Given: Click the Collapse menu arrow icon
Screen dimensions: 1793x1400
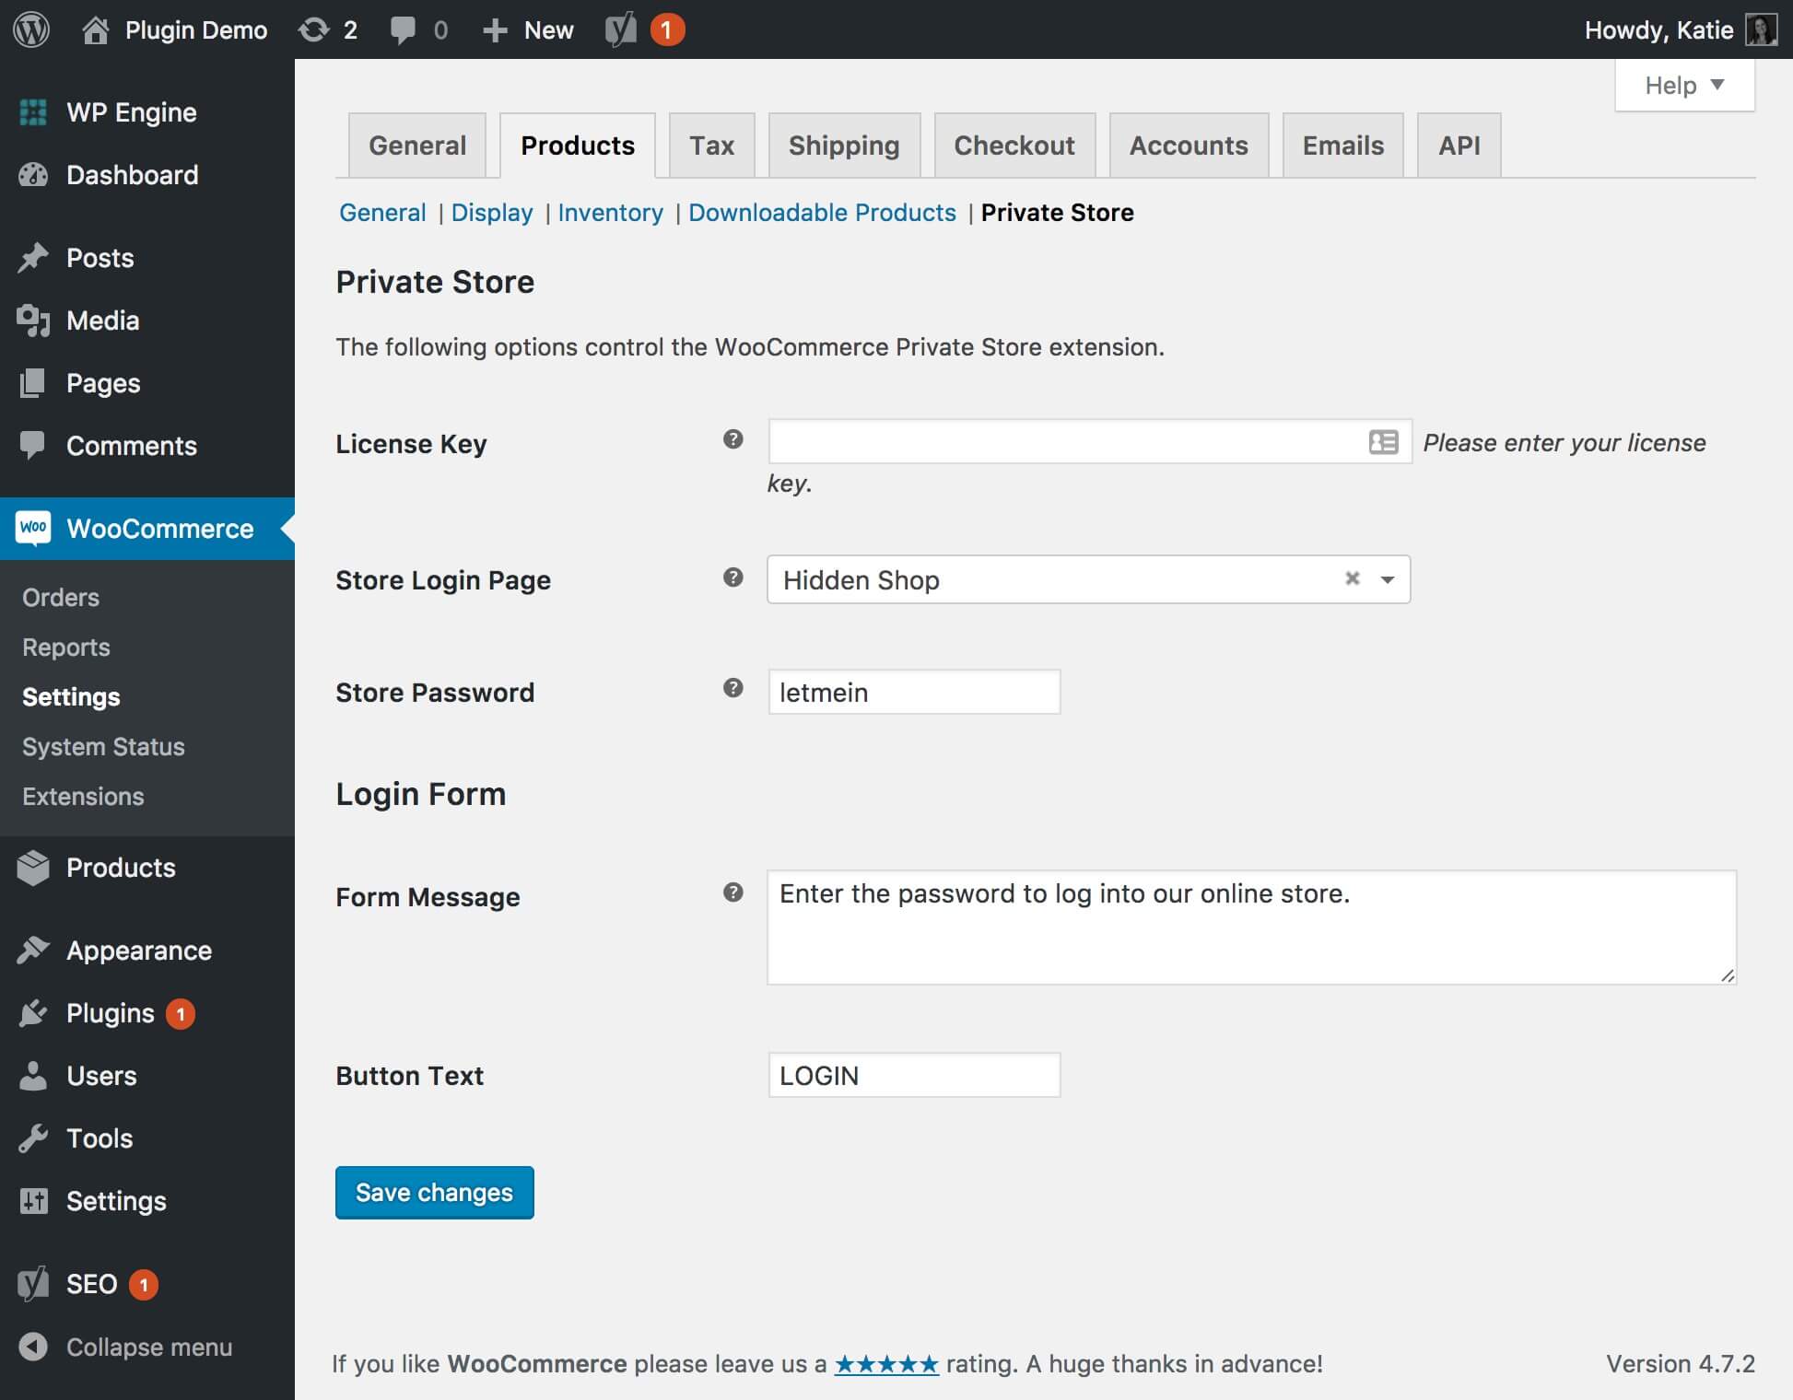Looking at the screenshot, I should pyautogui.click(x=33, y=1347).
